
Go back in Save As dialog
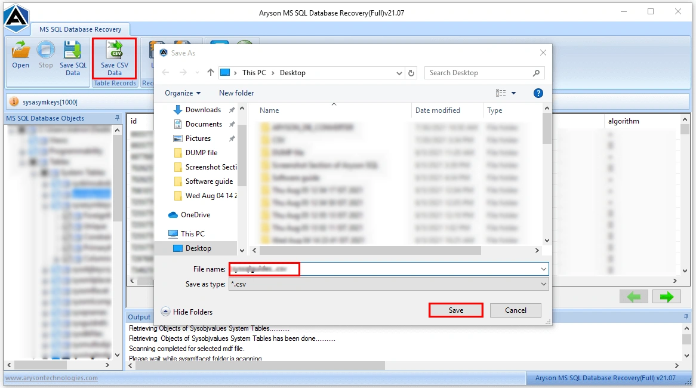[x=165, y=72]
